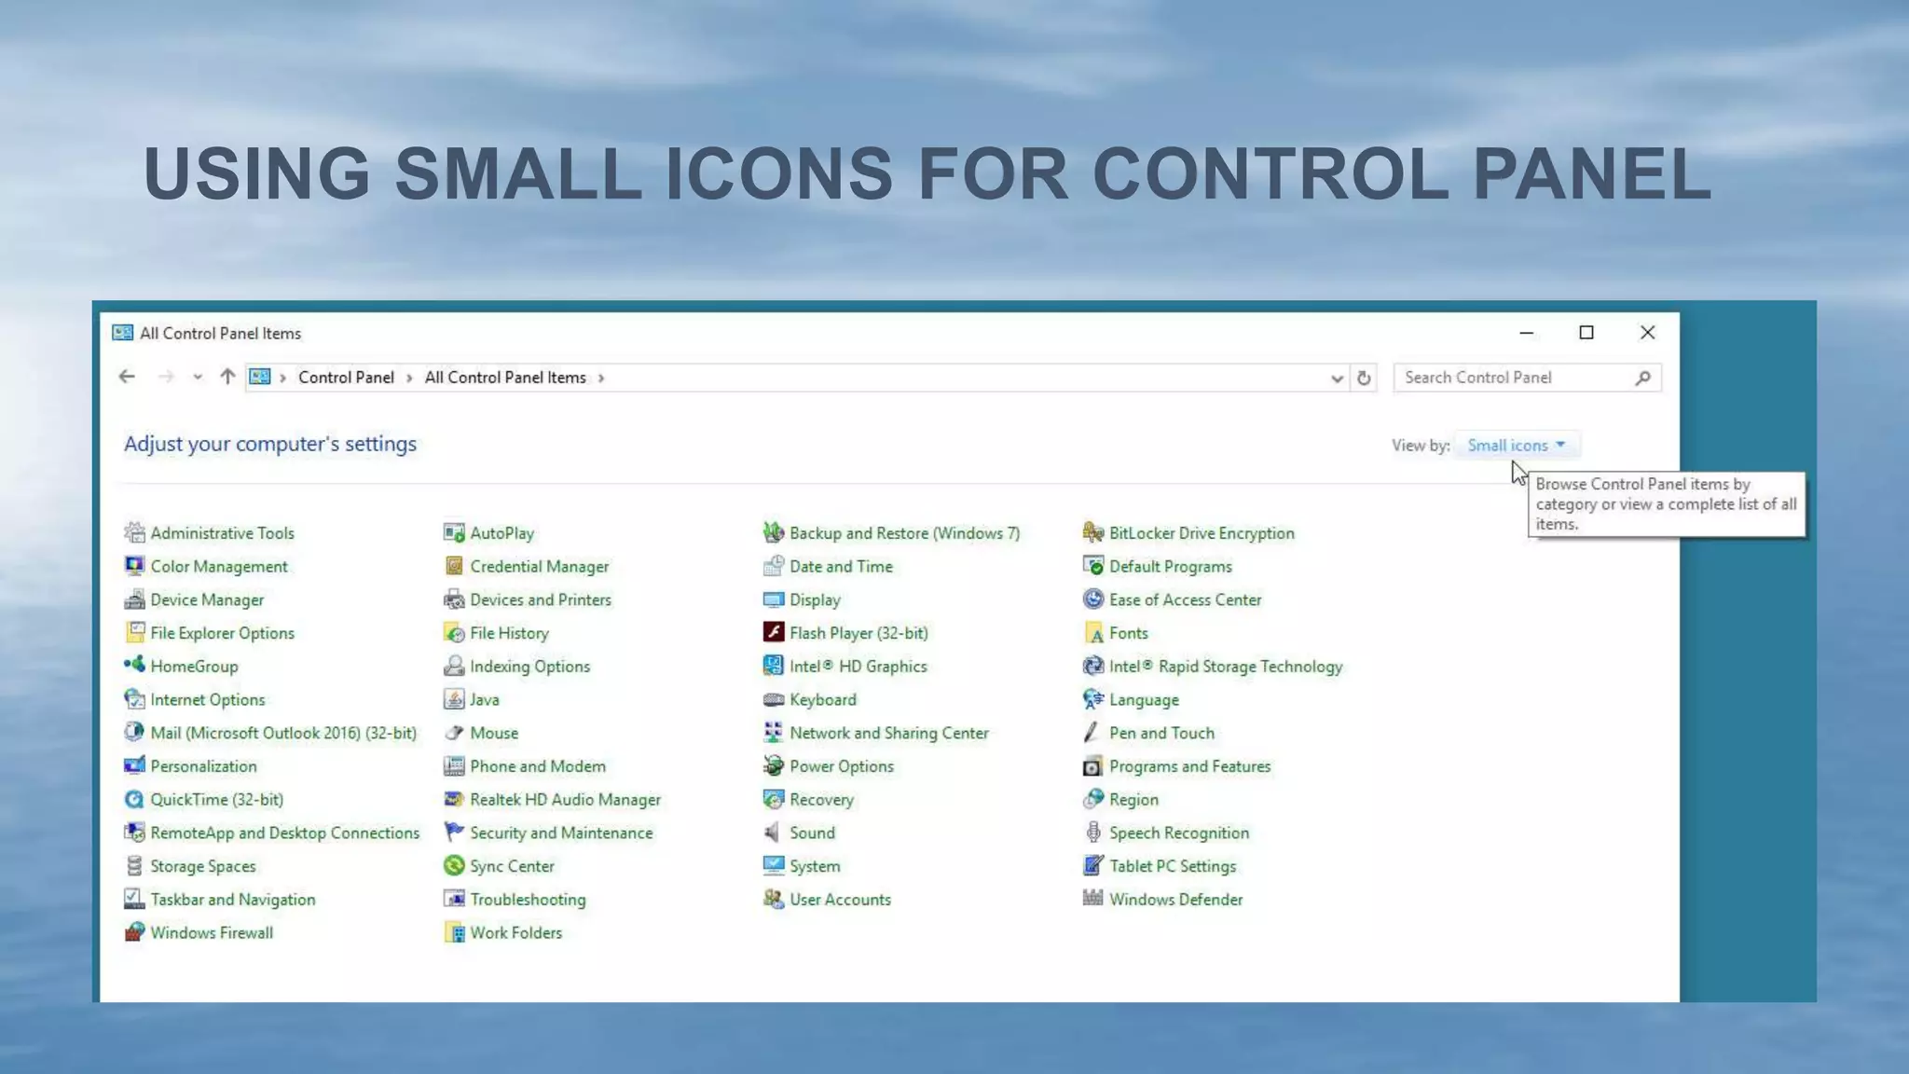Open File Explorer Options

tap(210, 633)
